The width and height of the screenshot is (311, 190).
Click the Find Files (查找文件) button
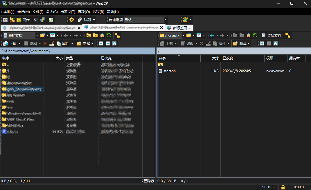coord(272,35)
